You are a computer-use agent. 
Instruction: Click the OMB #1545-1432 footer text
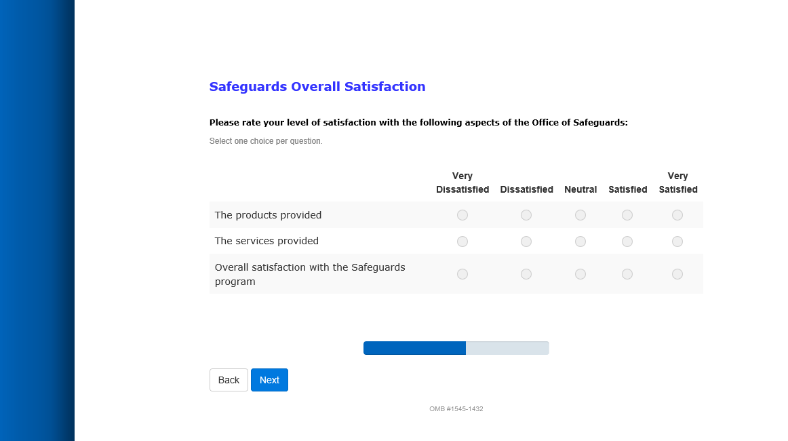click(456, 409)
